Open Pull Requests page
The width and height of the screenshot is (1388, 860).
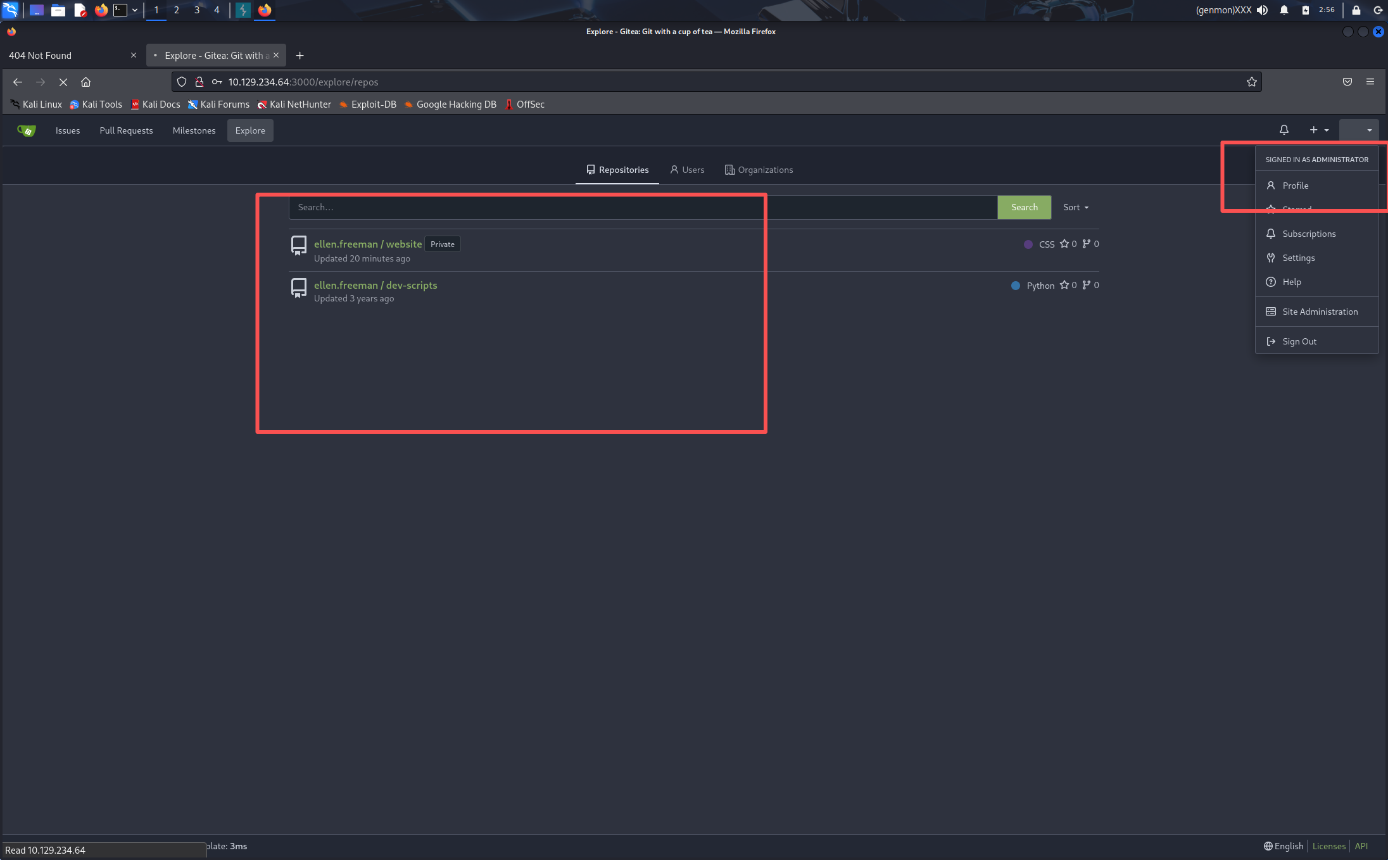[126, 130]
